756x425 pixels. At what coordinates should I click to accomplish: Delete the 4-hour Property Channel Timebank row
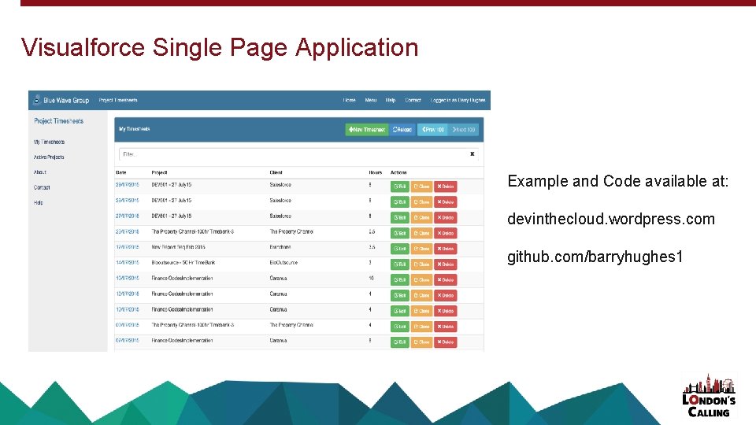coord(446,327)
